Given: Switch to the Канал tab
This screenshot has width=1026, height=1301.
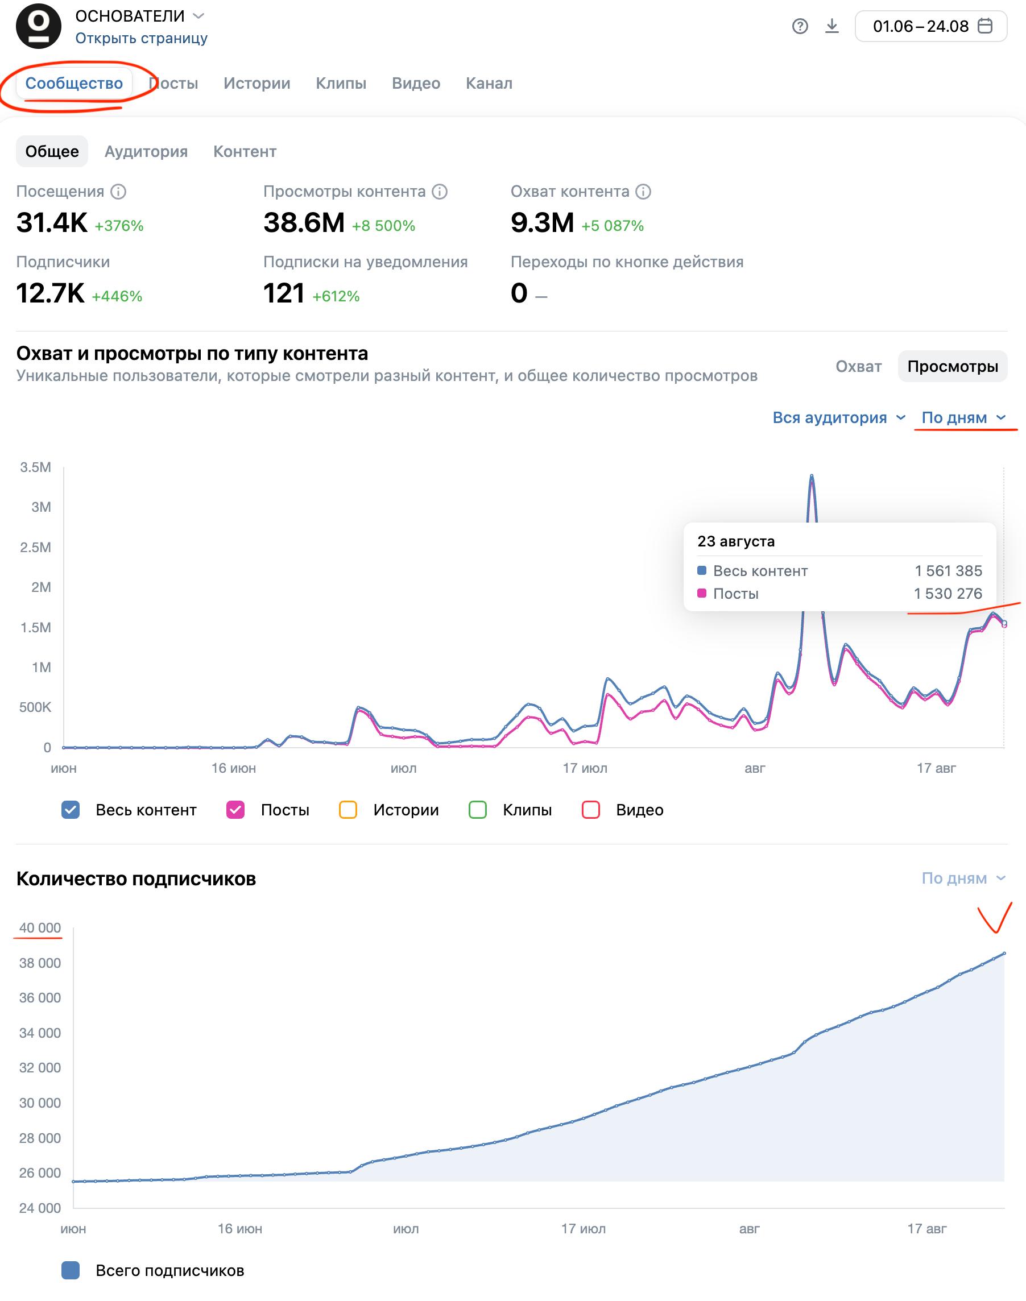Looking at the screenshot, I should click(x=489, y=84).
